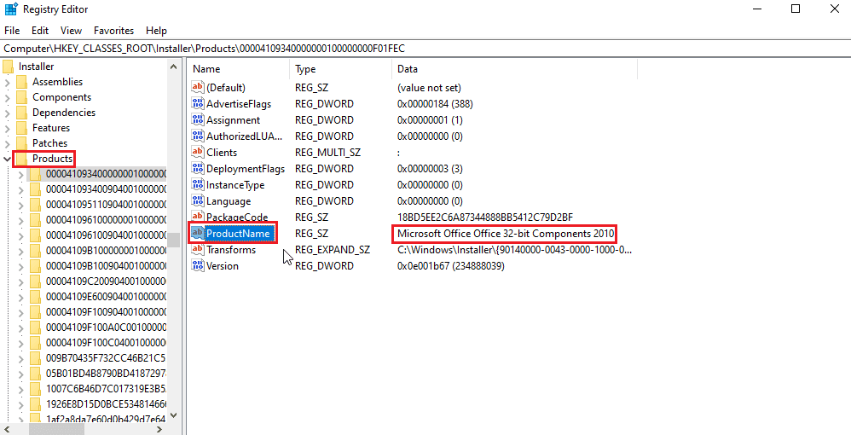Expand key 00004109B1000000010000 chevron
Image resolution: width=851 pixels, height=435 pixels.
tap(20, 252)
